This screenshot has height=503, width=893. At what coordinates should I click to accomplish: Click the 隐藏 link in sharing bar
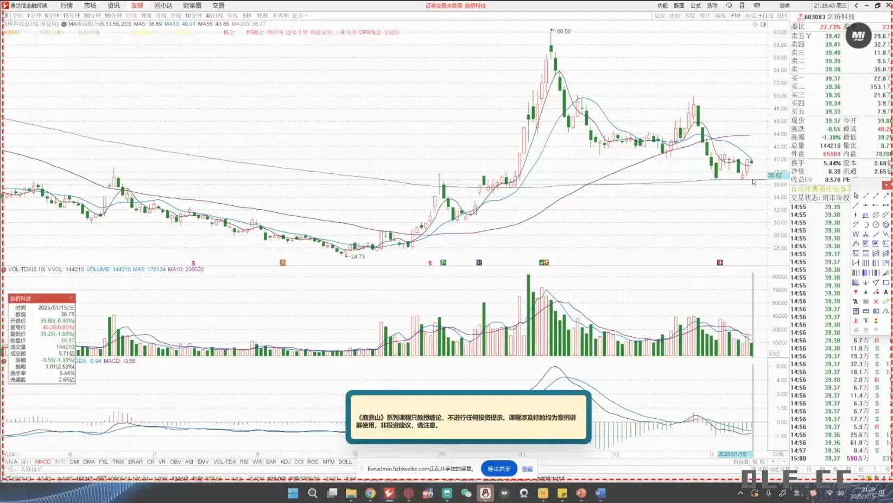click(x=527, y=469)
